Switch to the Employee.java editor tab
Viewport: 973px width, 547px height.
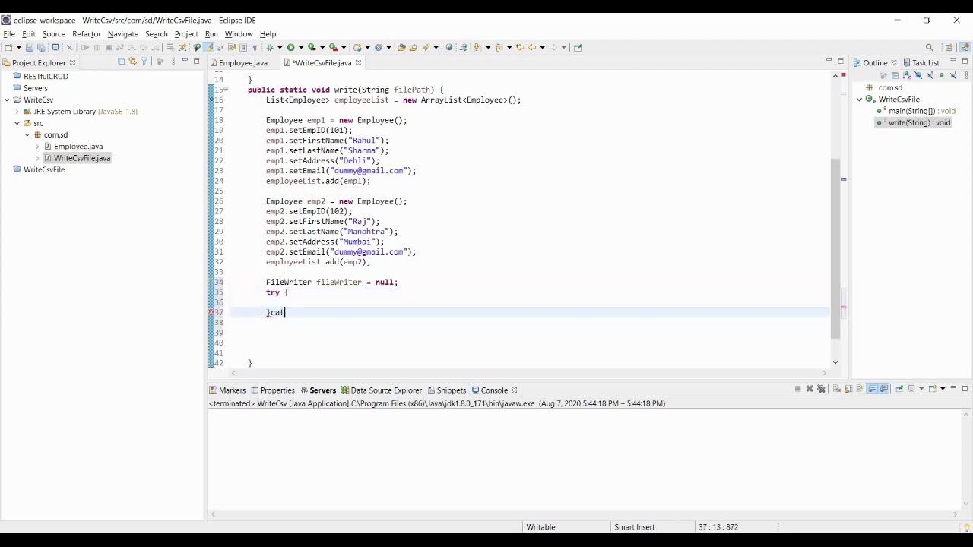pyautogui.click(x=242, y=62)
